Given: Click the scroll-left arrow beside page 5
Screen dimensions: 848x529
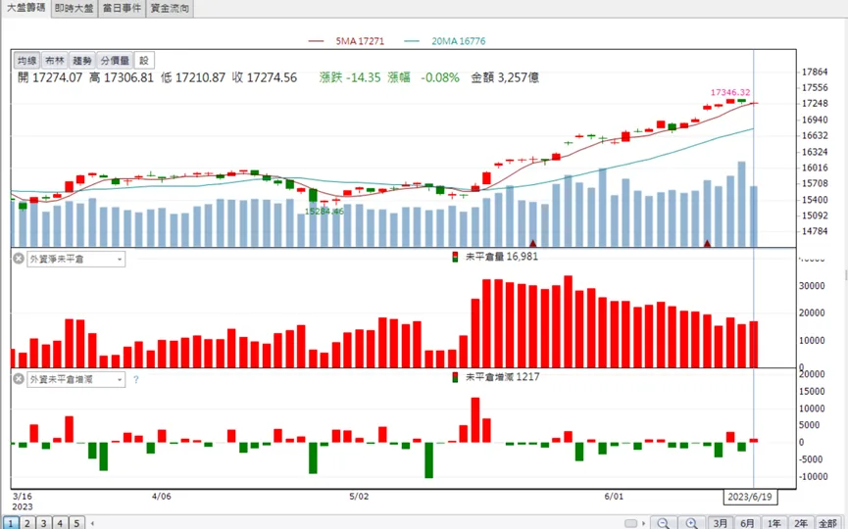Looking at the screenshot, I should pyautogui.click(x=92, y=523).
